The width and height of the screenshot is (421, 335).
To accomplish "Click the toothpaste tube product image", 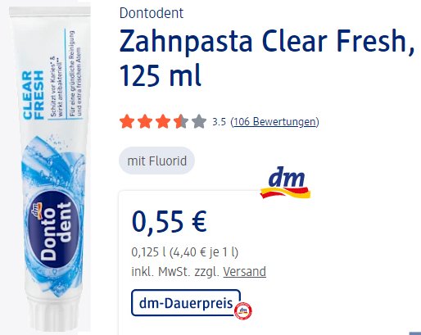I will [51, 168].
